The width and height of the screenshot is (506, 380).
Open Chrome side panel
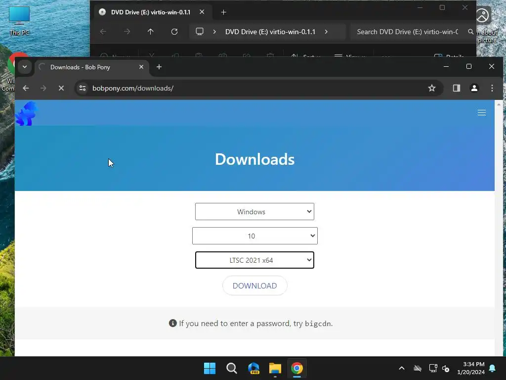click(456, 88)
